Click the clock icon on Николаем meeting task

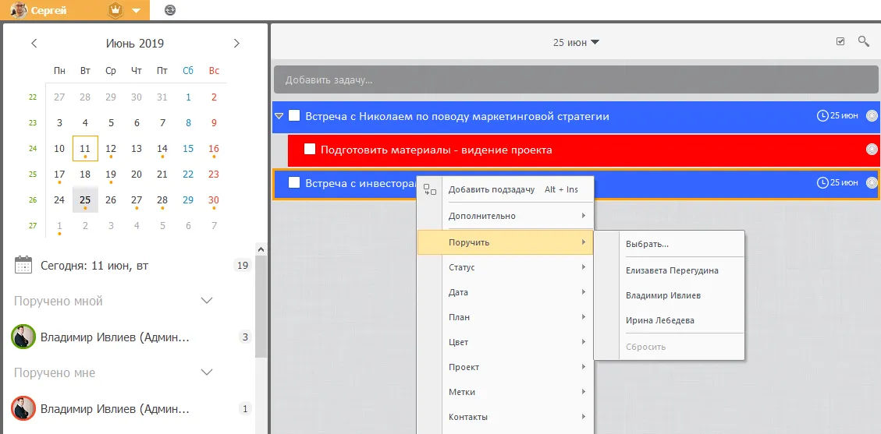pos(822,116)
